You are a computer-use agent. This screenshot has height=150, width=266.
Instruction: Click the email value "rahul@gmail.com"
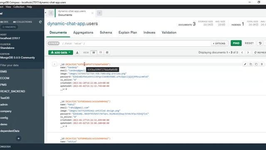79,107
